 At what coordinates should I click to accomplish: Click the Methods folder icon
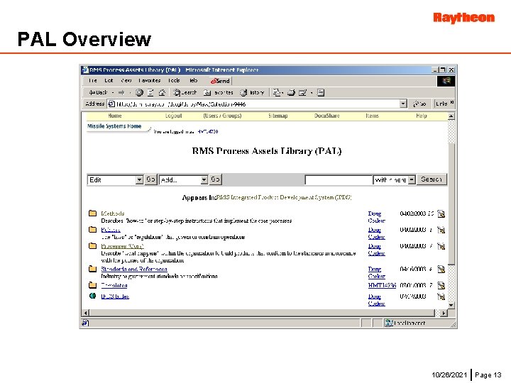point(92,213)
